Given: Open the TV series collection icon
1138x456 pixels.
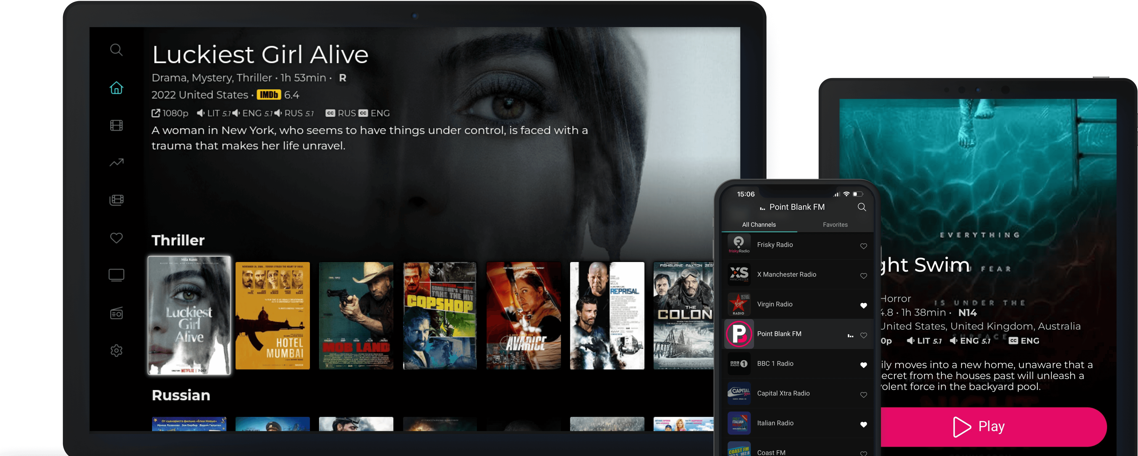Looking at the screenshot, I should click(x=116, y=200).
